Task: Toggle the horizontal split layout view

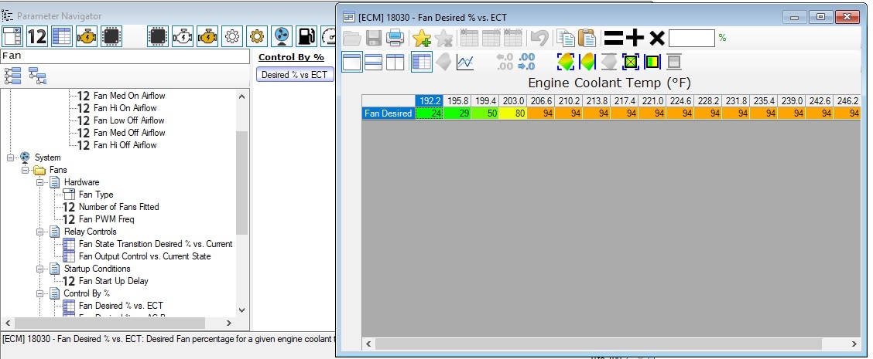Action: click(x=373, y=63)
